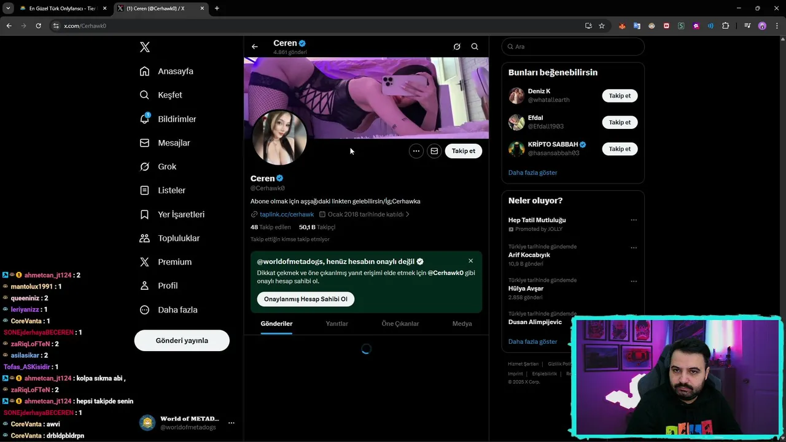Expand the join date chevron
Viewport: 786px width, 442px height.
(x=407, y=214)
